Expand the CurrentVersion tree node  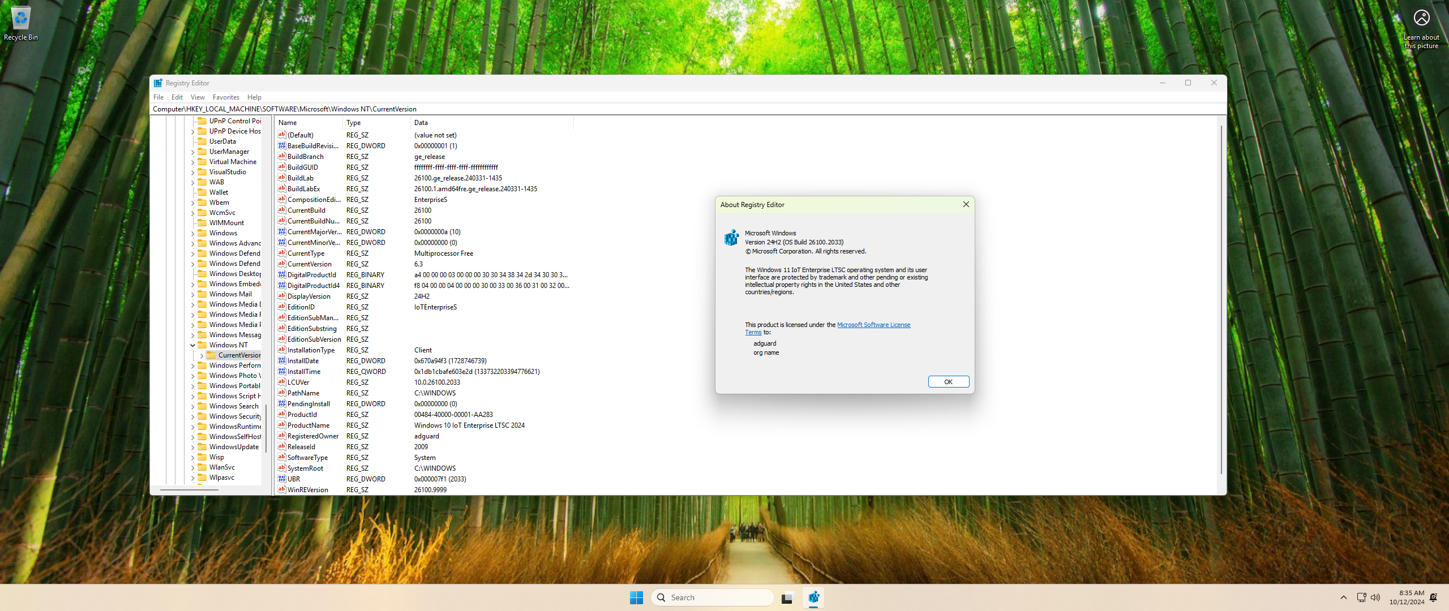click(x=202, y=355)
